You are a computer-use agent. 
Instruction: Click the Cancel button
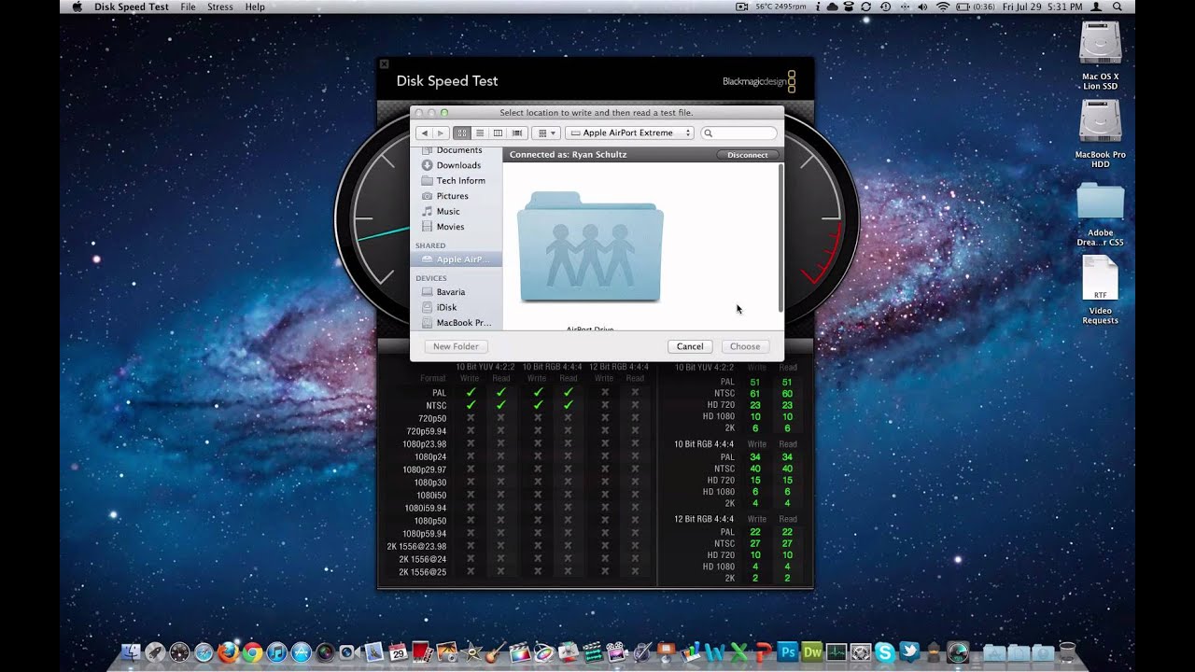(x=690, y=346)
